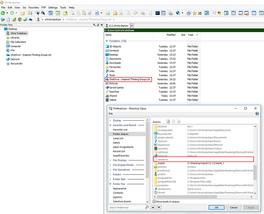This screenshot has height=214, width=264.
Task: Expand the Folder Tabs category
Action: pyautogui.click(x=110, y=179)
